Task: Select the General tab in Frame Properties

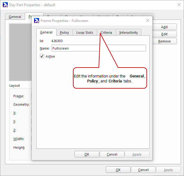Action: [x=46, y=32]
